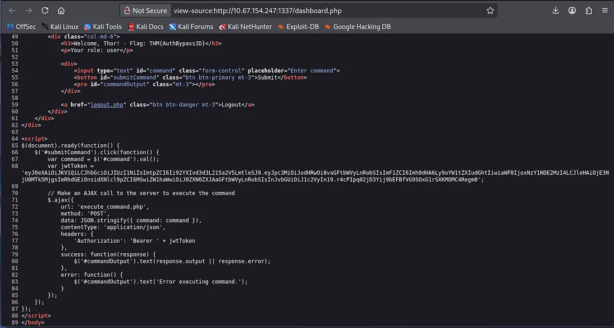Reload the page with refresh icon
Viewport: 614px width, 328px height.
point(45,11)
